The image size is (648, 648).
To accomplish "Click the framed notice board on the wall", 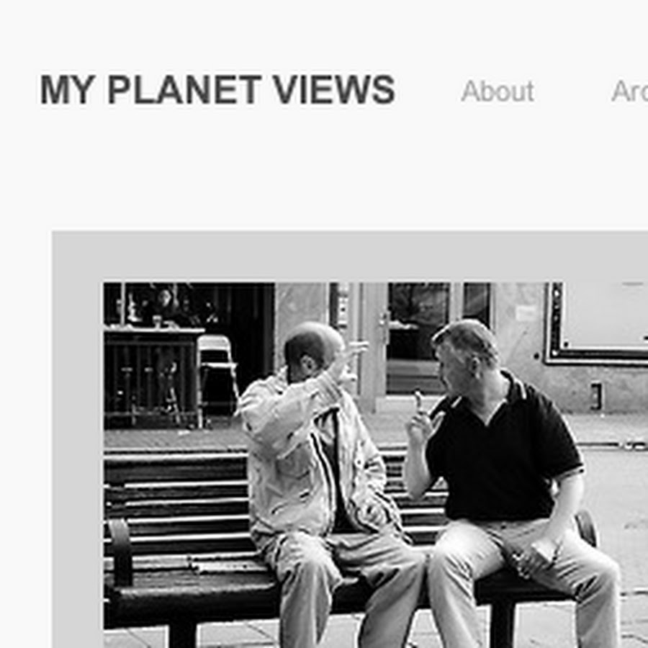I will tap(597, 323).
